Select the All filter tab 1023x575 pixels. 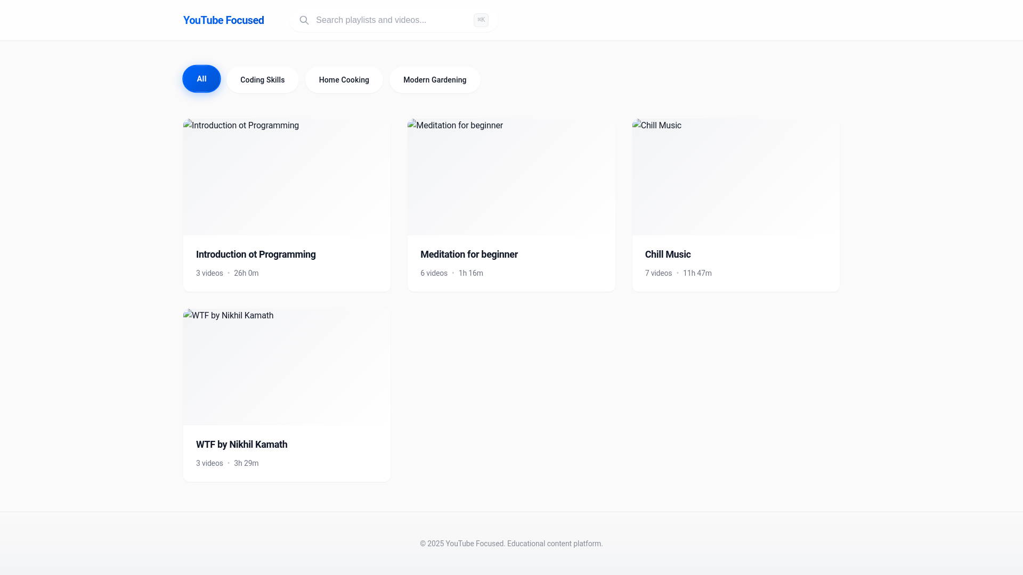pyautogui.click(x=201, y=79)
